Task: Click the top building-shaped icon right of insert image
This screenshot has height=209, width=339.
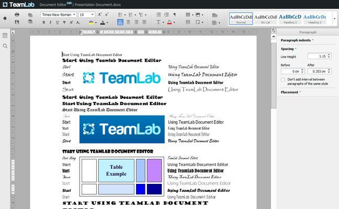Action: coord(214,15)
